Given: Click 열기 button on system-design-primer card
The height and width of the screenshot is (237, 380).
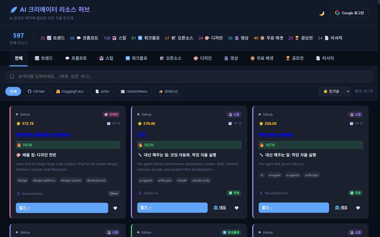Looking at the screenshot, I should pos(62,208).
